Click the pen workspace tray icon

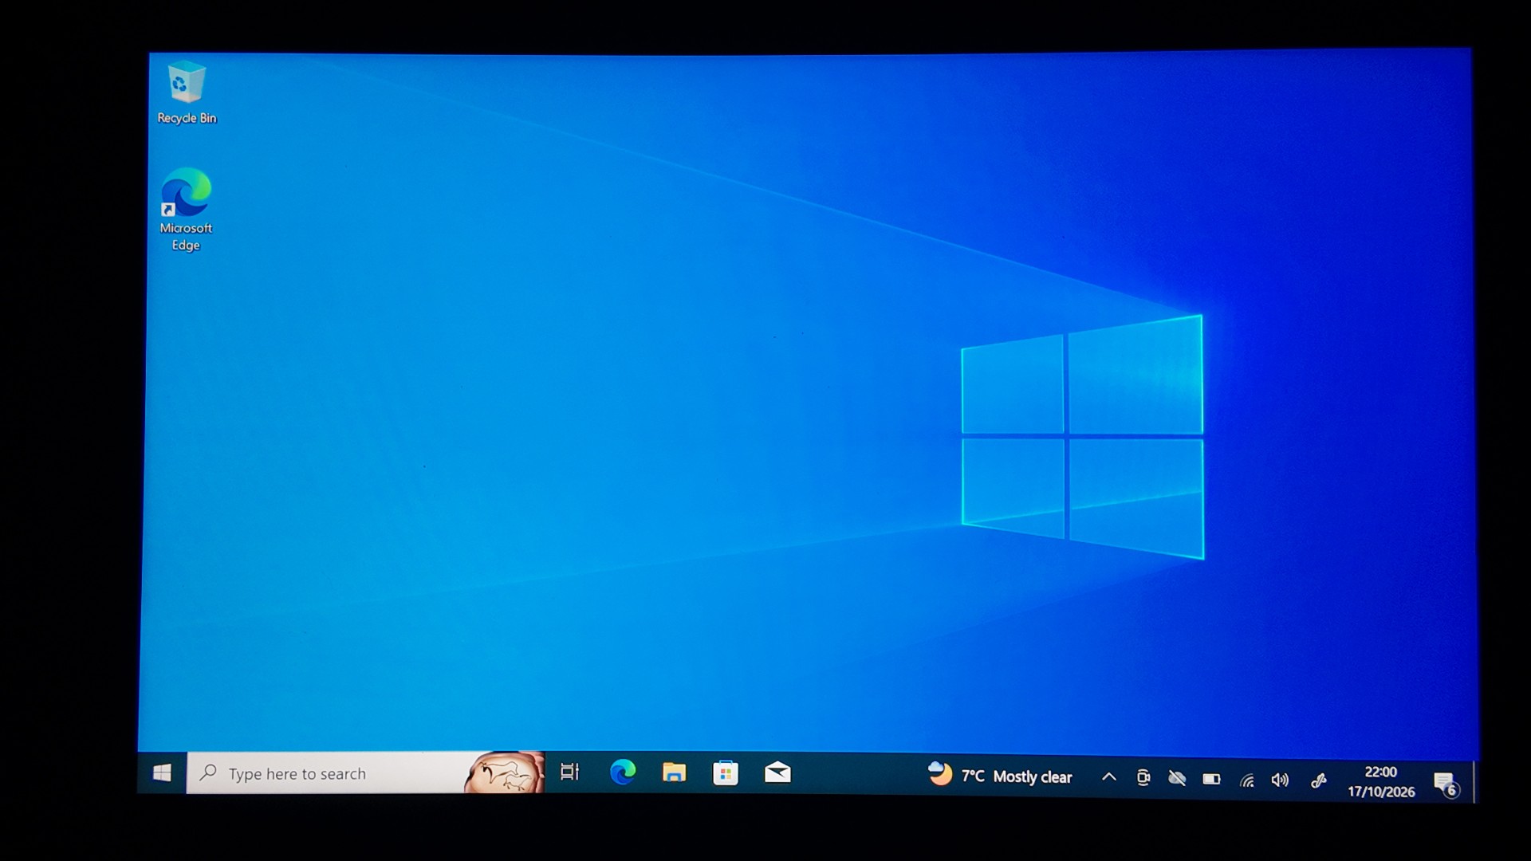pos(1318,781)
